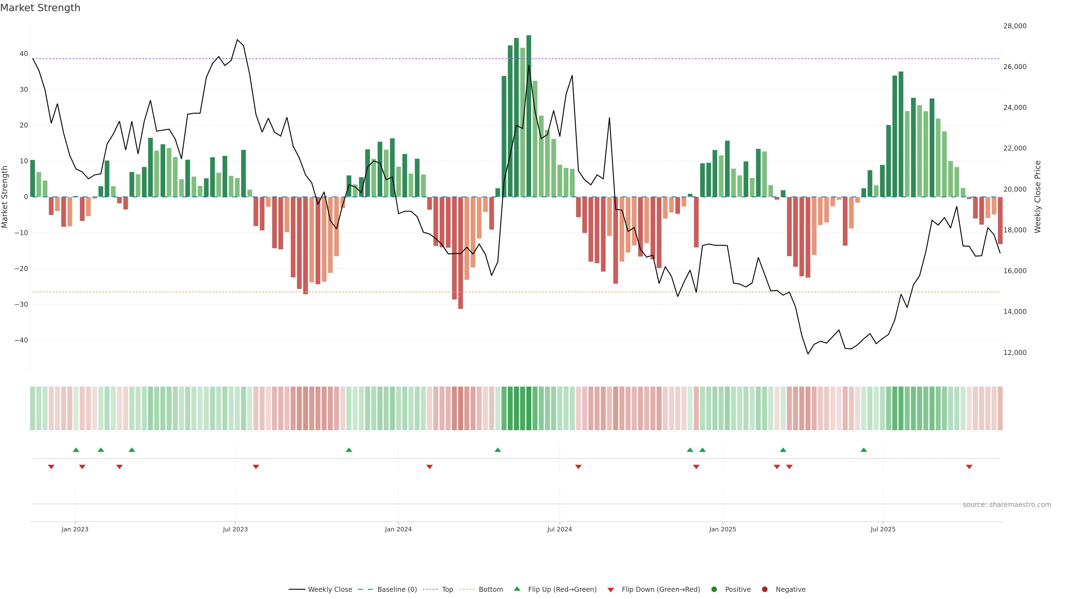Click red flip-down marker just after Jul 2024
Screen dimensions: 1065x599
pyautogui.click(x=578, y=467)
